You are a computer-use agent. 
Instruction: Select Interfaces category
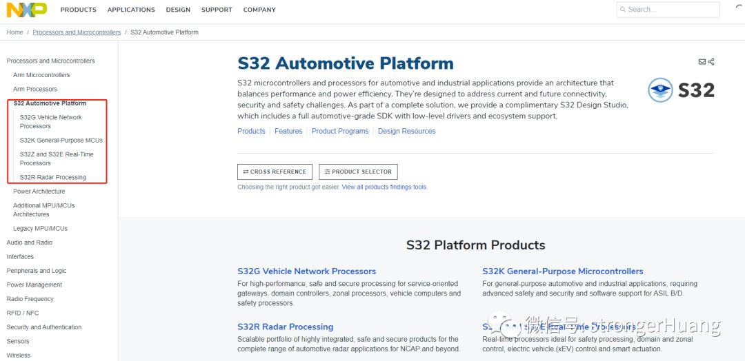point(20,257)
